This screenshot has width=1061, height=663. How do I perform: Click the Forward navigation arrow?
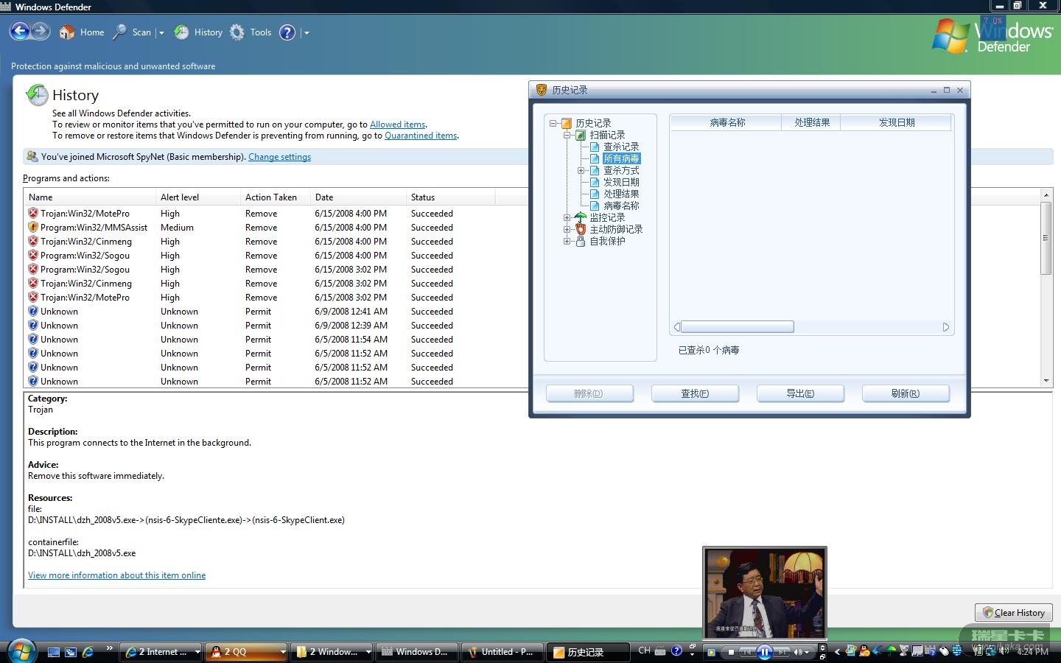(x=41, y=32)
